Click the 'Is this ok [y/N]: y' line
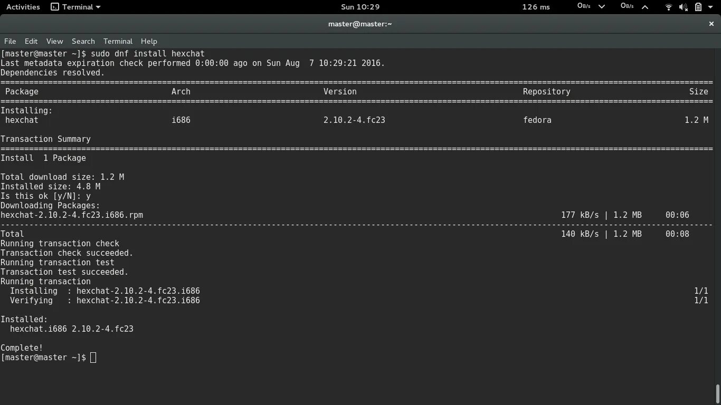 point(45,196)
